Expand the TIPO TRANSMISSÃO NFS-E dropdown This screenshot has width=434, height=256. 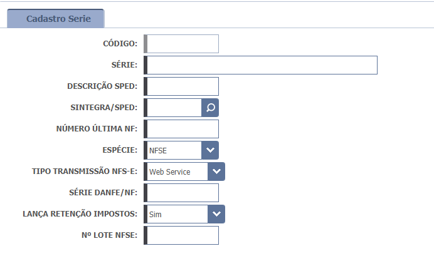[x=216, y=172]
